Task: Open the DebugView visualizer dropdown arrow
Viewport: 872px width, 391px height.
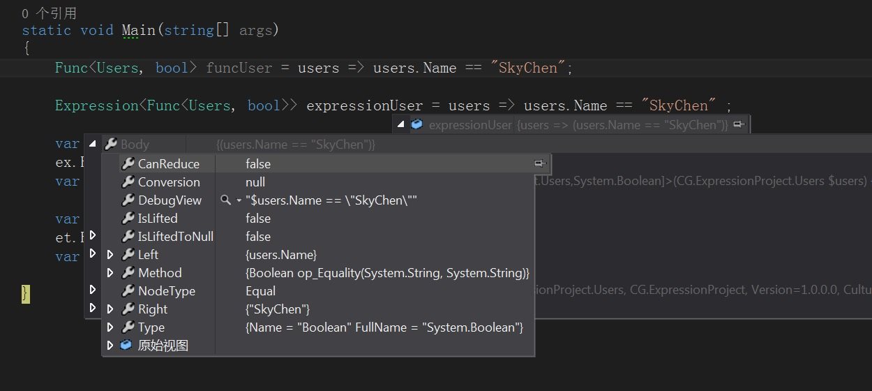Action: [x=239, y=201]
